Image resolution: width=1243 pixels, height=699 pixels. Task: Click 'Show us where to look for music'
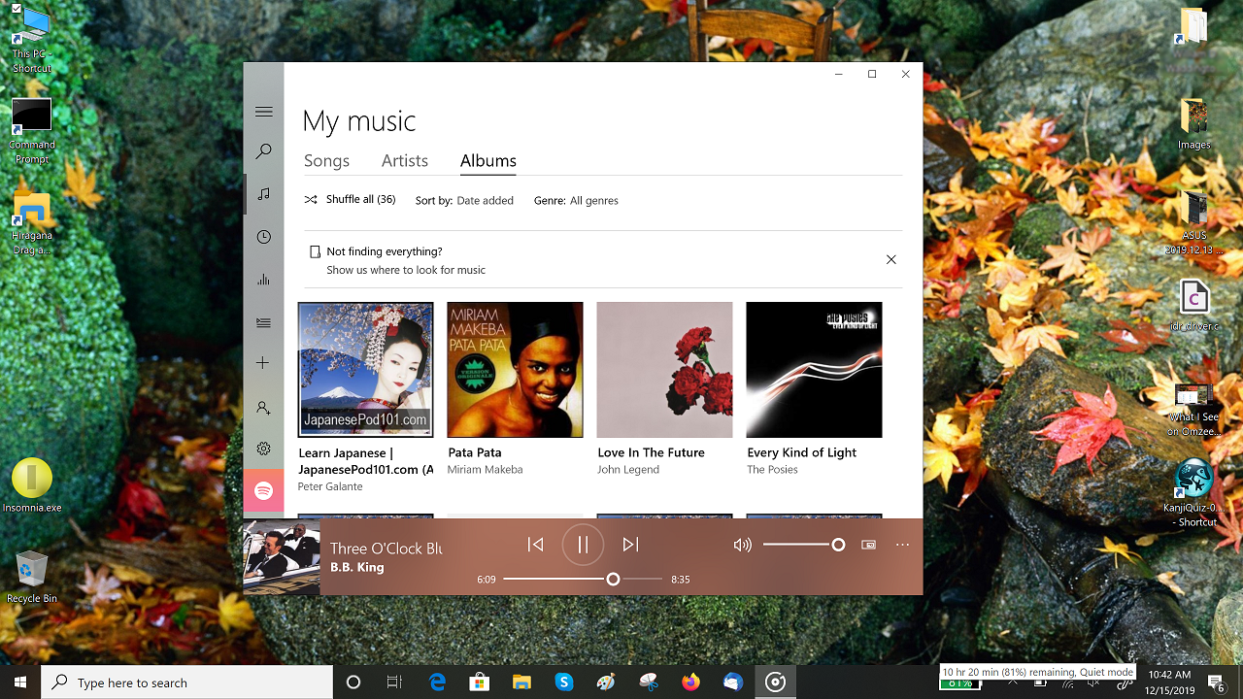406,270
